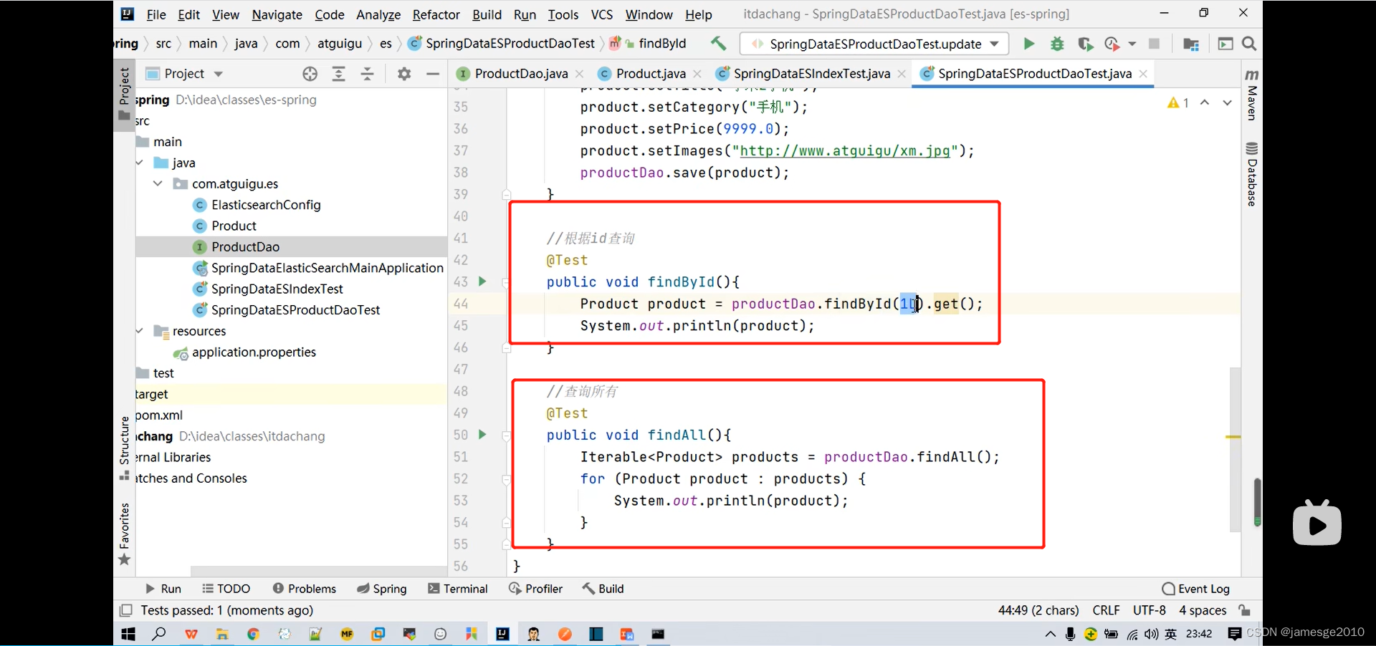Click the video play overlay button
Screen dimensions: 1376x646
[1317, 524]
